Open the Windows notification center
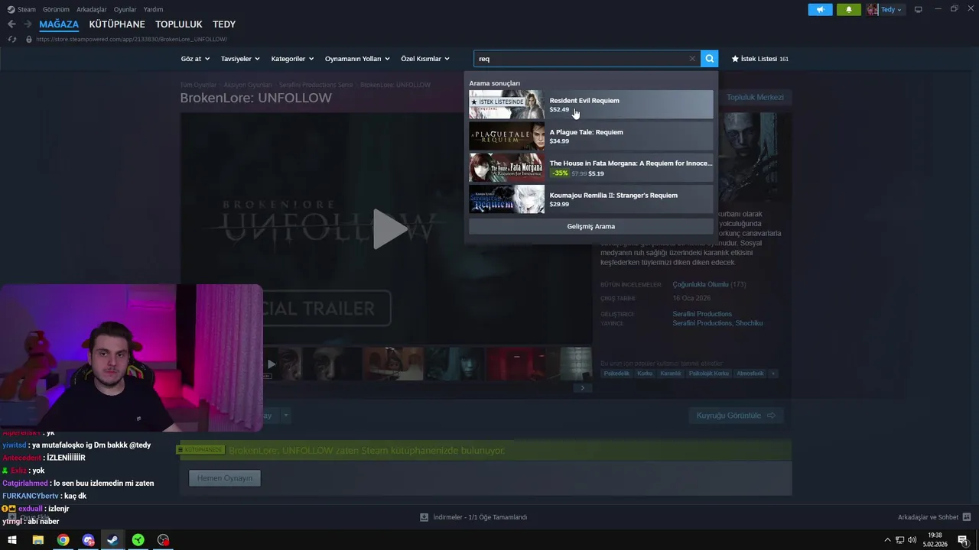 (x=963, y=540)
